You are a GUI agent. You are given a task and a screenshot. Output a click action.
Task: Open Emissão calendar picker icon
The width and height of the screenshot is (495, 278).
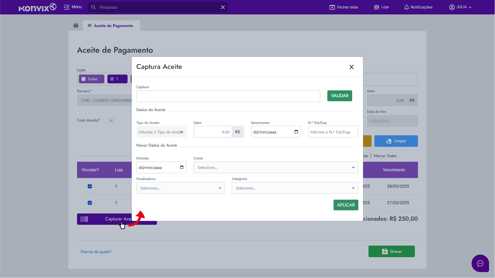pos(182,167)
